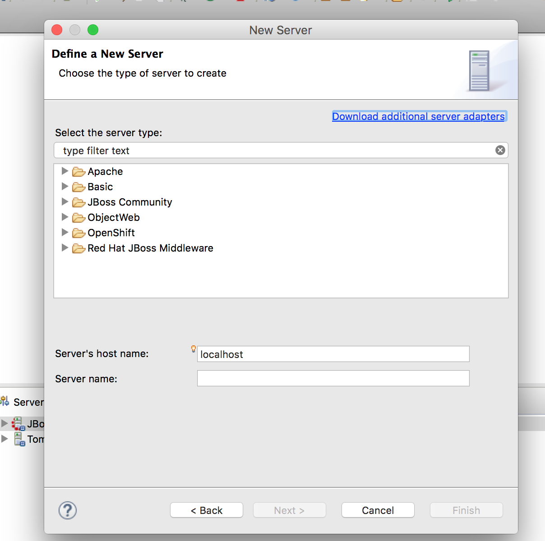Select the Basic tree item
545x541 pixels.
click(x=100, y=187)
